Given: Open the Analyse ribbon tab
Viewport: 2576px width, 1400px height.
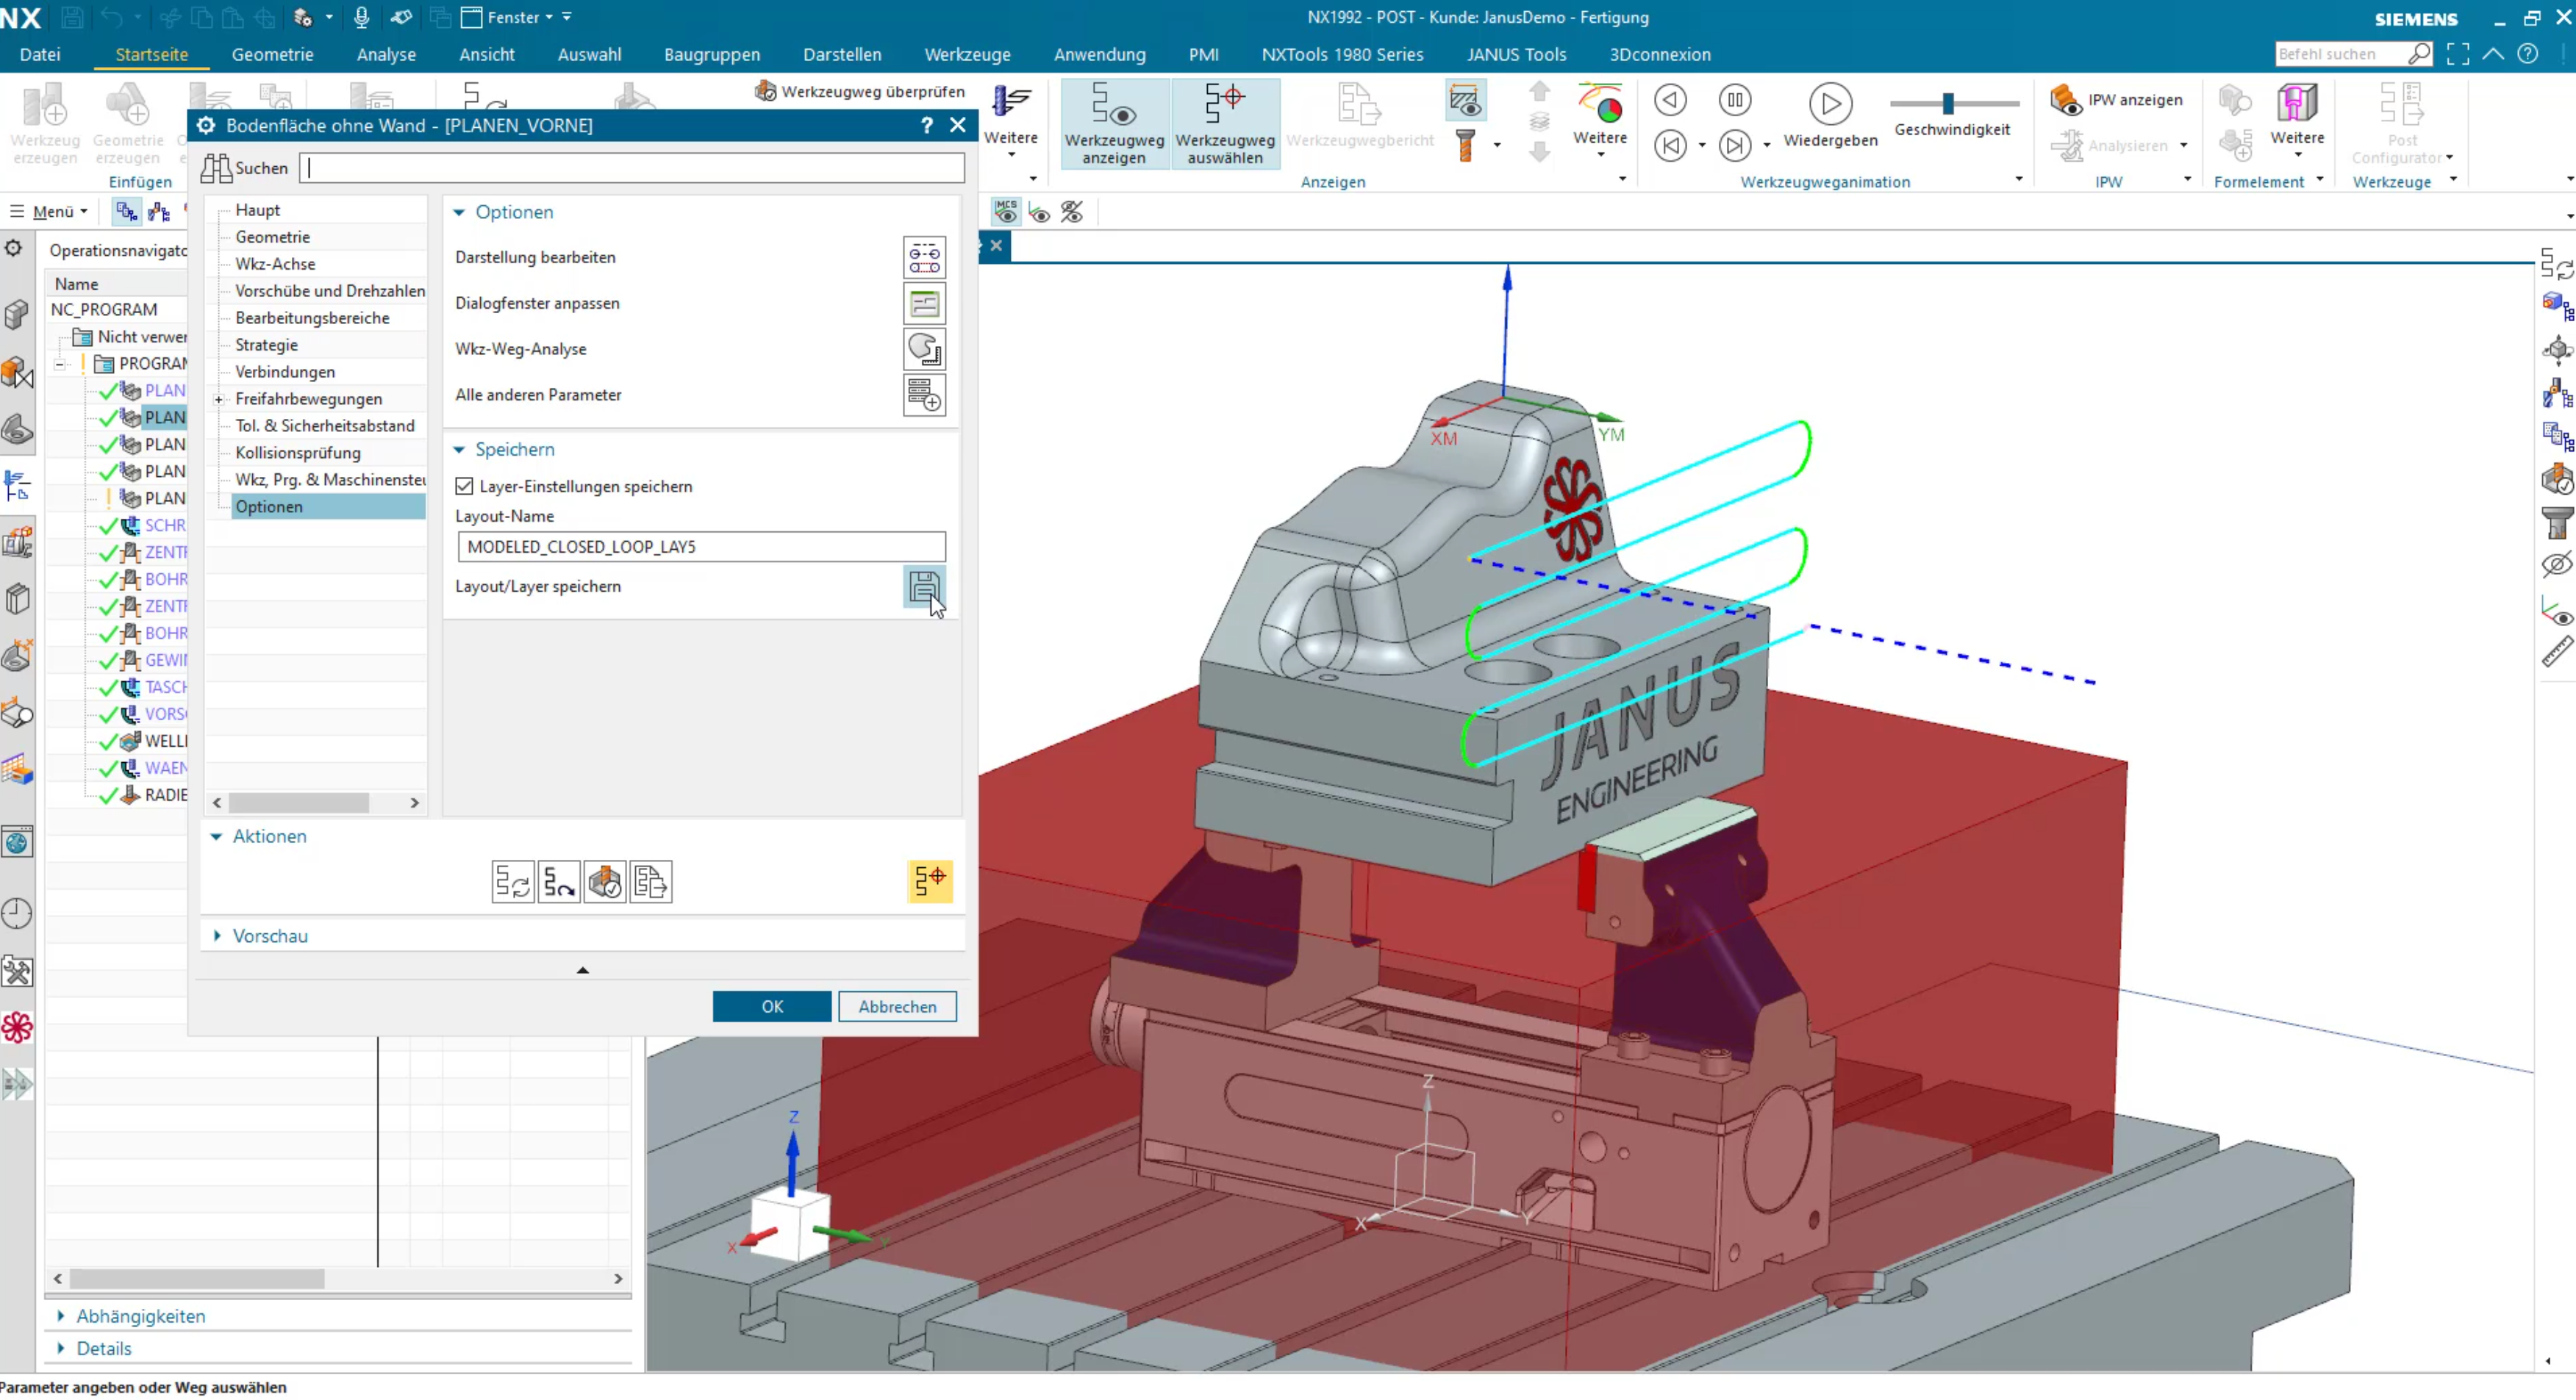Looking at the screenshot, I should click(386, 55).
